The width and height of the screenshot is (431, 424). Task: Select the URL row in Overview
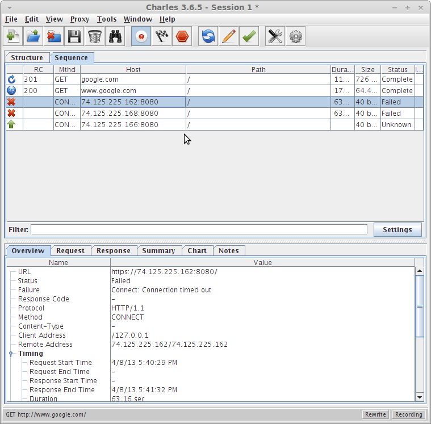pos(211,272)
